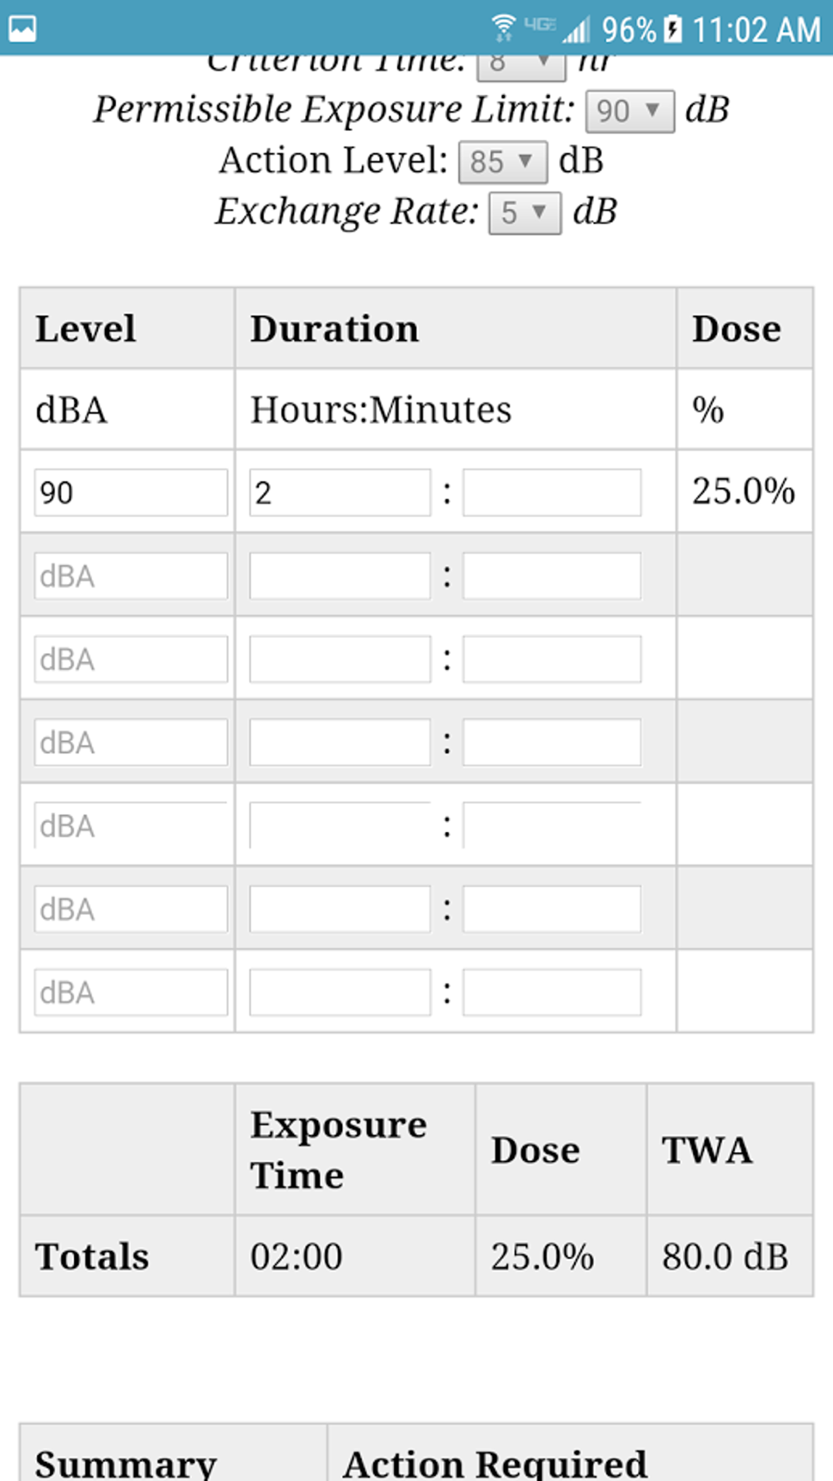
Task: Edit the level field containing 90
Action: click(x=131, y=492)
